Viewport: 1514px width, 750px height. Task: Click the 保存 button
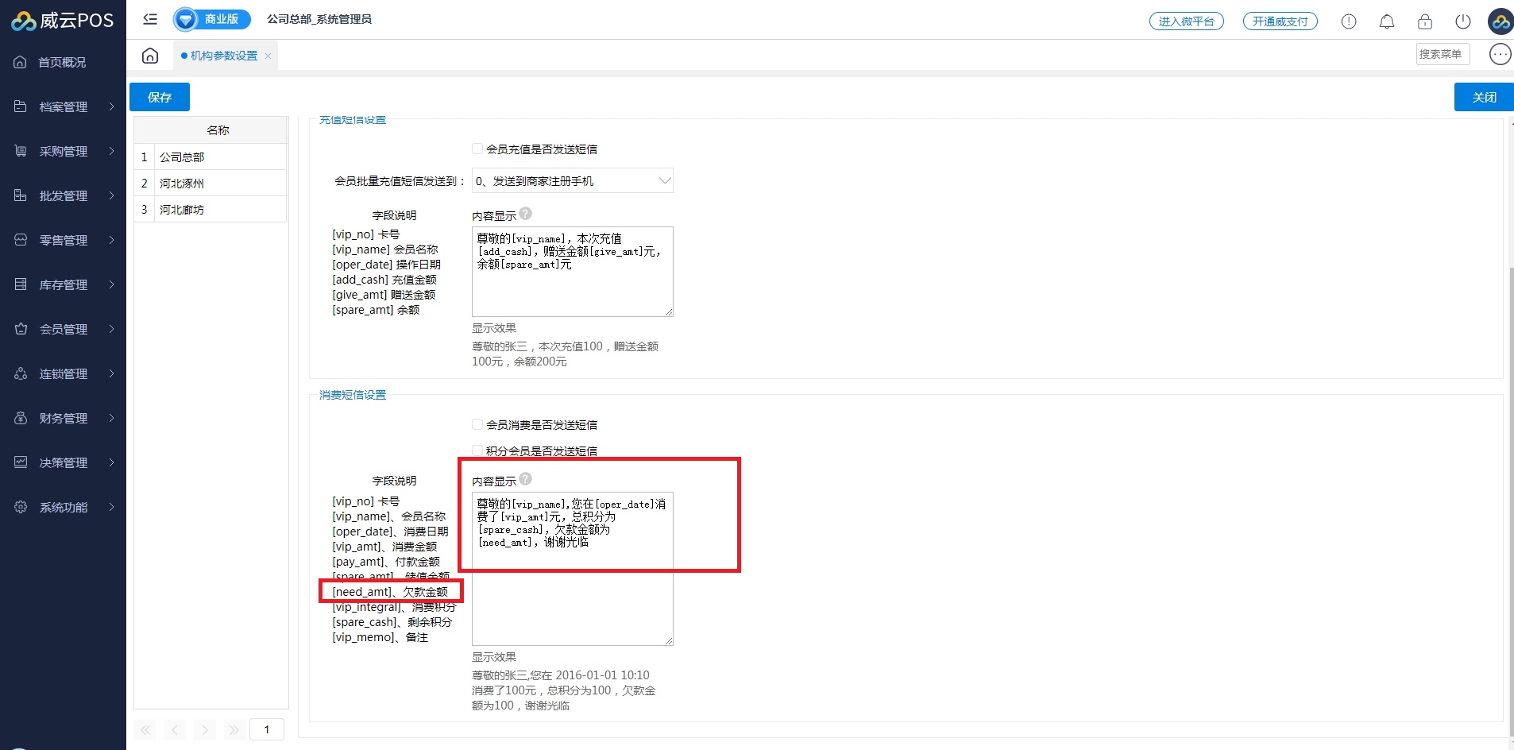160,97
